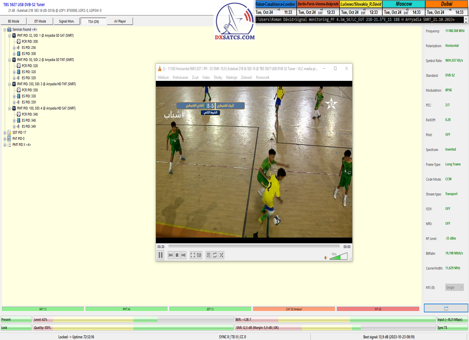This screenshot has height=340, width=469.
Task: Switch to the Signal Mon. tab
Action: tap(66, 21)
